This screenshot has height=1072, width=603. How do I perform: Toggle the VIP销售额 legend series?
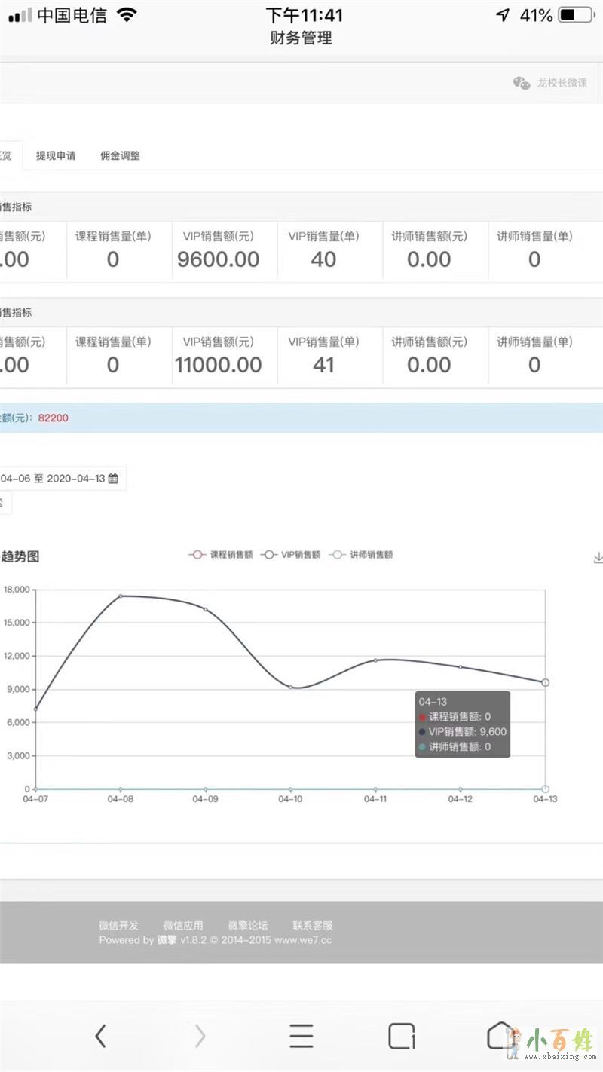[290, 555]
